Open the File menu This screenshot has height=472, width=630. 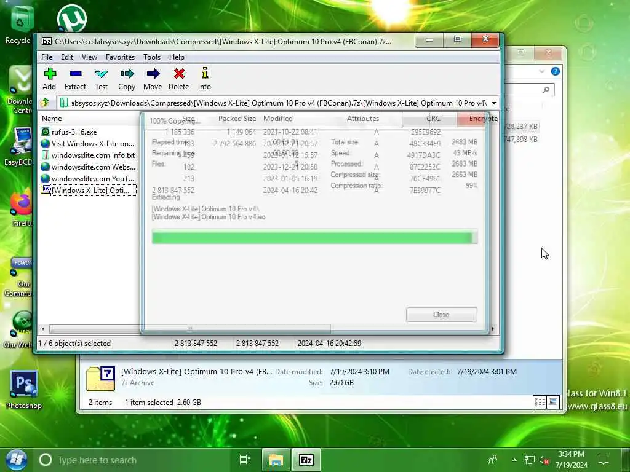coord(47,57)
